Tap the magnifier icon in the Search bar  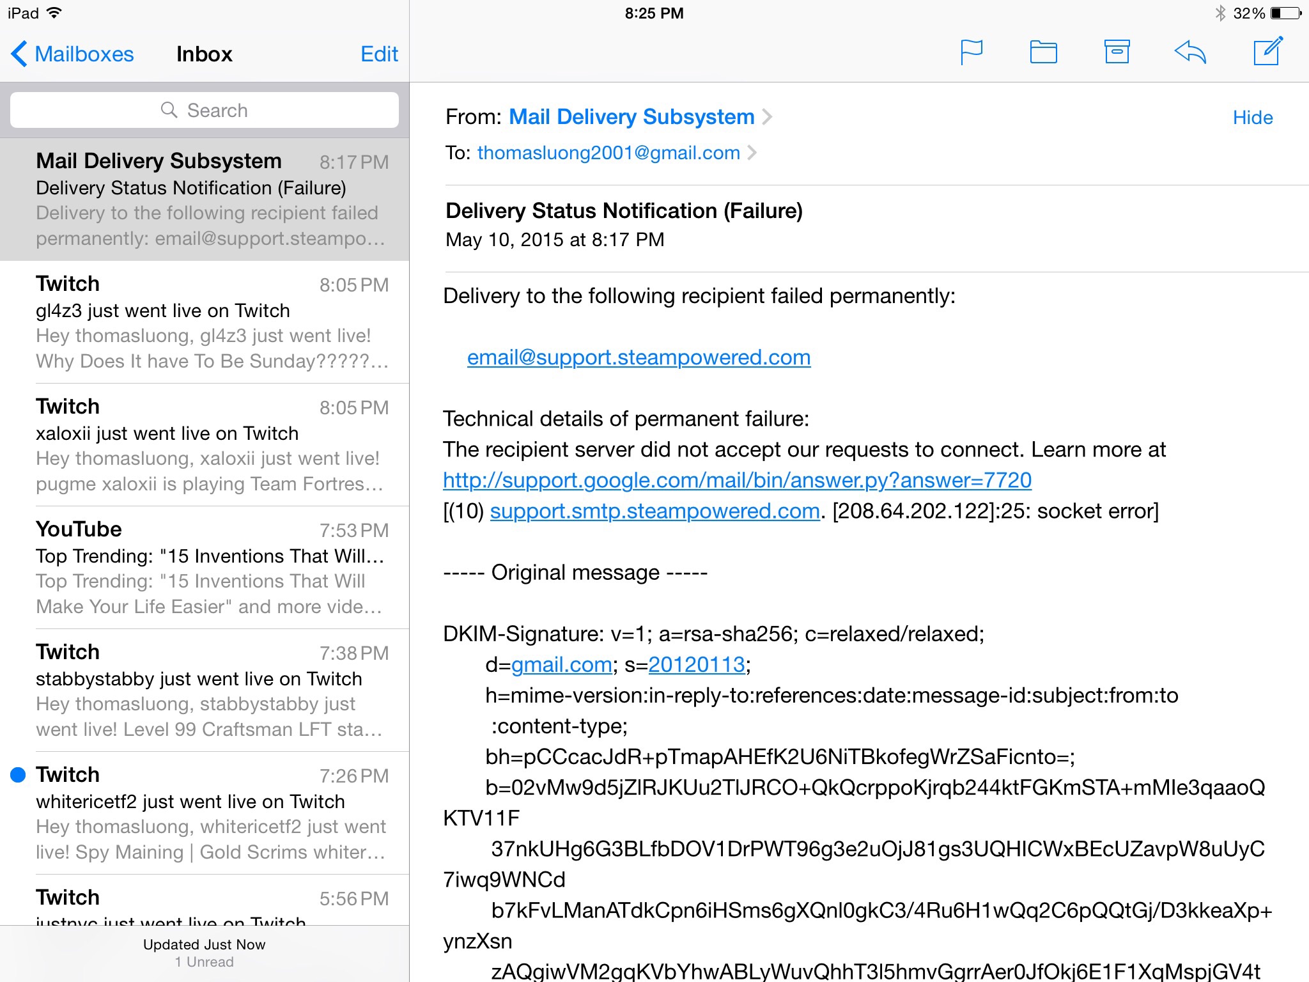pos(169,110)
